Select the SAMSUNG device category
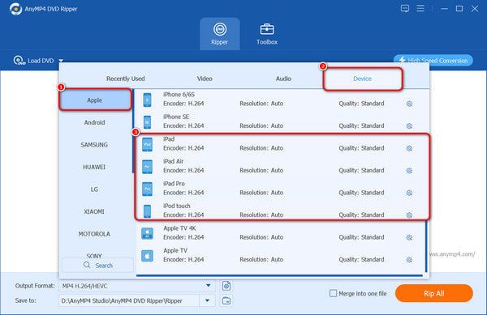 95,145
